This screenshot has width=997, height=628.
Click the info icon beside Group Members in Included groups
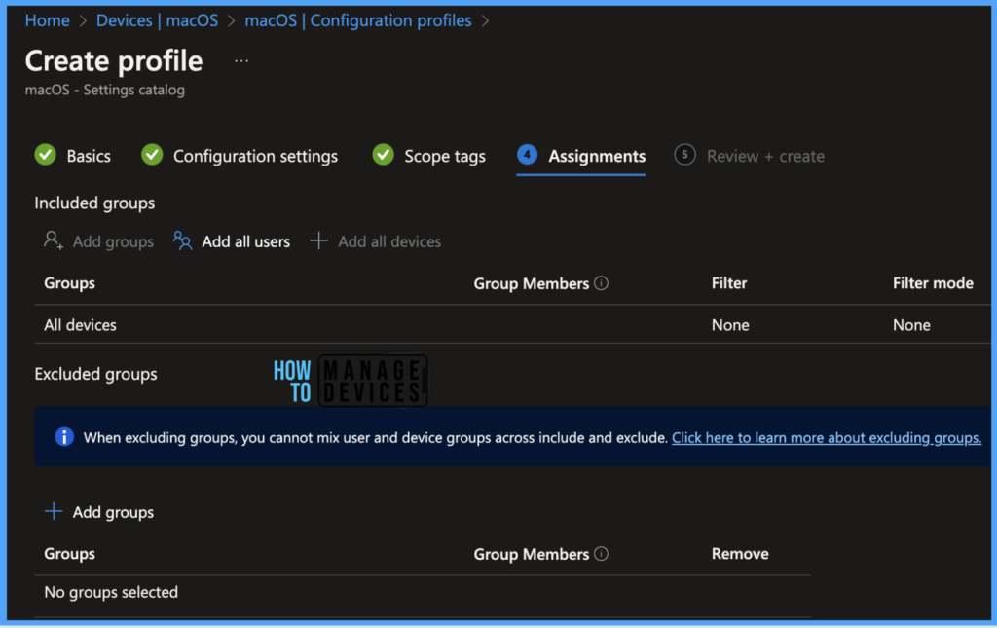coord(601,283)
